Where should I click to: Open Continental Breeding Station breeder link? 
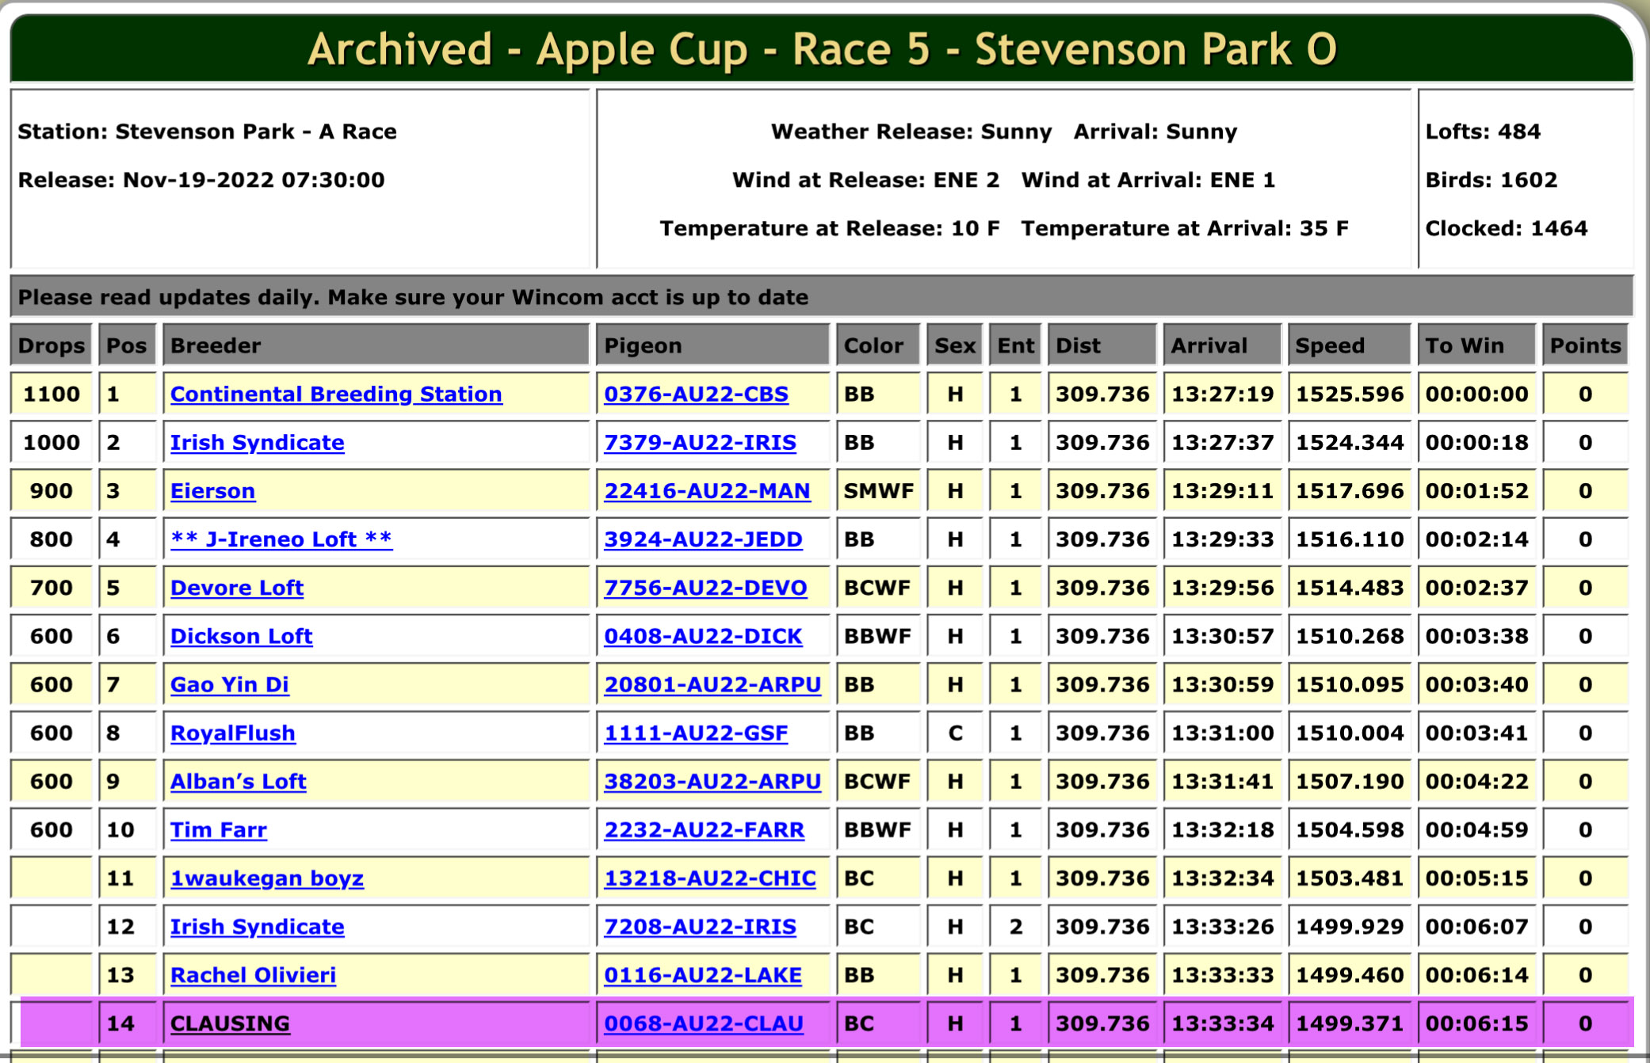(x=336, y=394)
